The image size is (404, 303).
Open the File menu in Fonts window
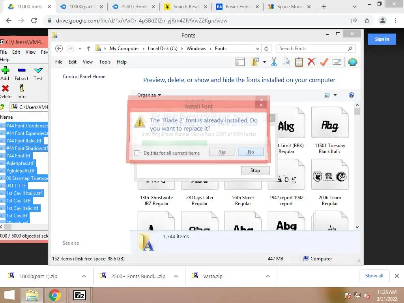point(59,62)
